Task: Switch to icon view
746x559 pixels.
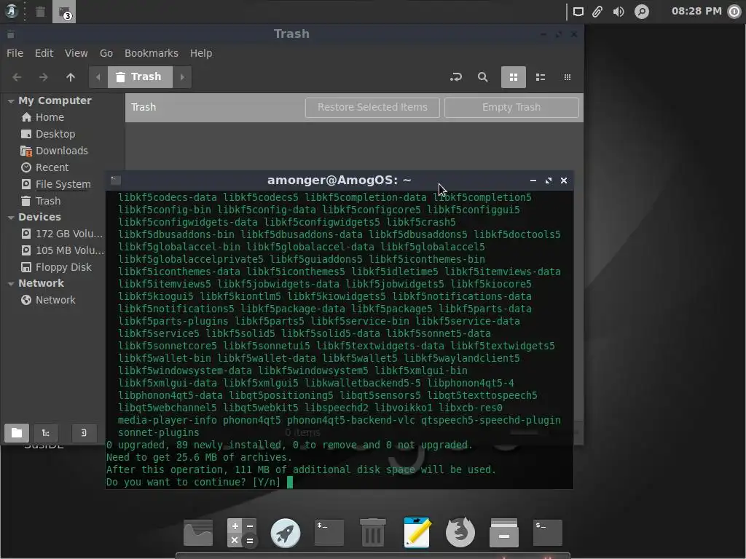Action: pyautogui.click(x=514, y=77)
